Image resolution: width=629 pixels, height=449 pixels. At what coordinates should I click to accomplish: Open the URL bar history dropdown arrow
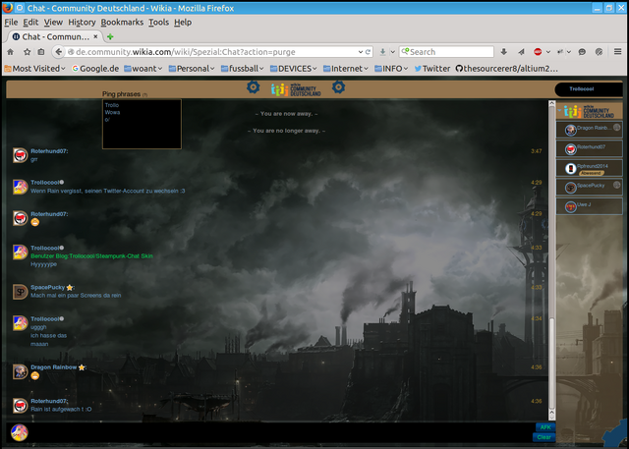(361, 52)
